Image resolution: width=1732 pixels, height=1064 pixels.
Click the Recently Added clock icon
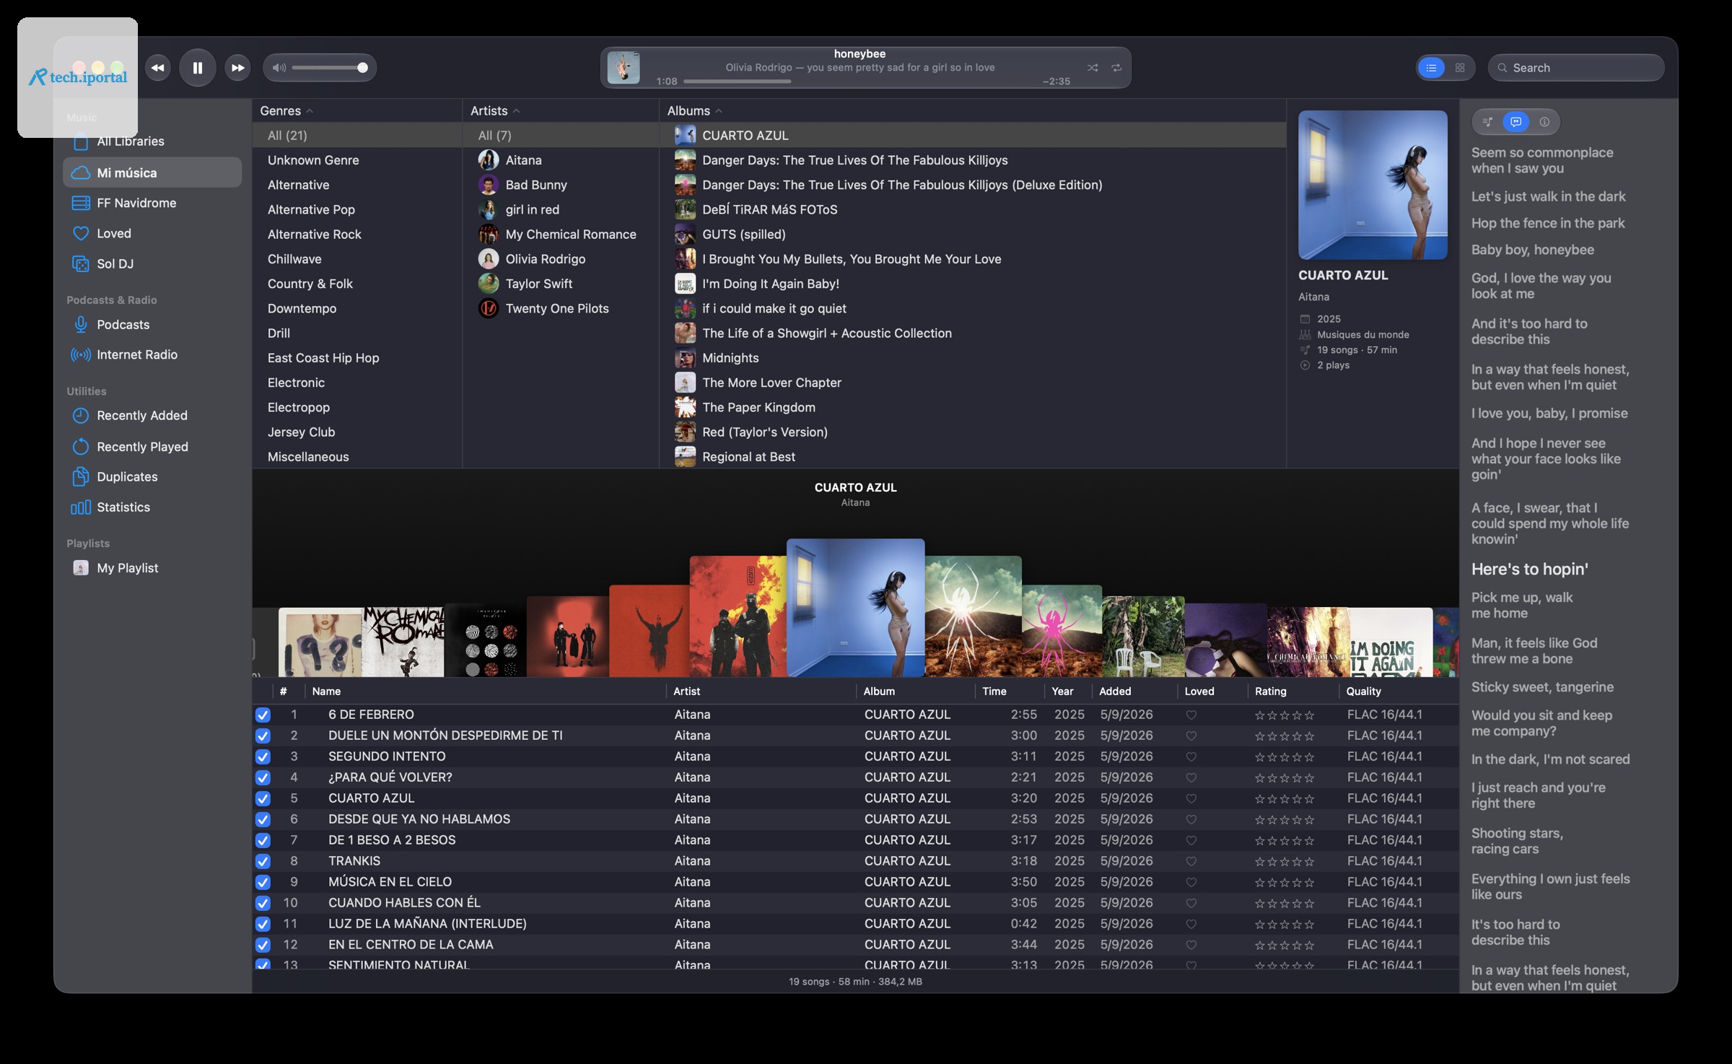pyautogui.click(x=81, y=416)
